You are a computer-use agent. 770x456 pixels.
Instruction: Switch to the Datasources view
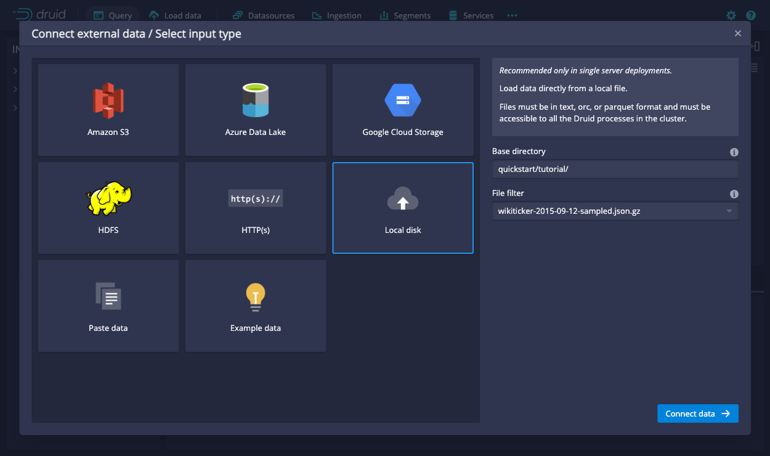[x=264, y=15]
